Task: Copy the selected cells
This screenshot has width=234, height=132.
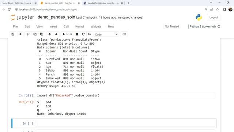Action: click(x=35, y=34)
